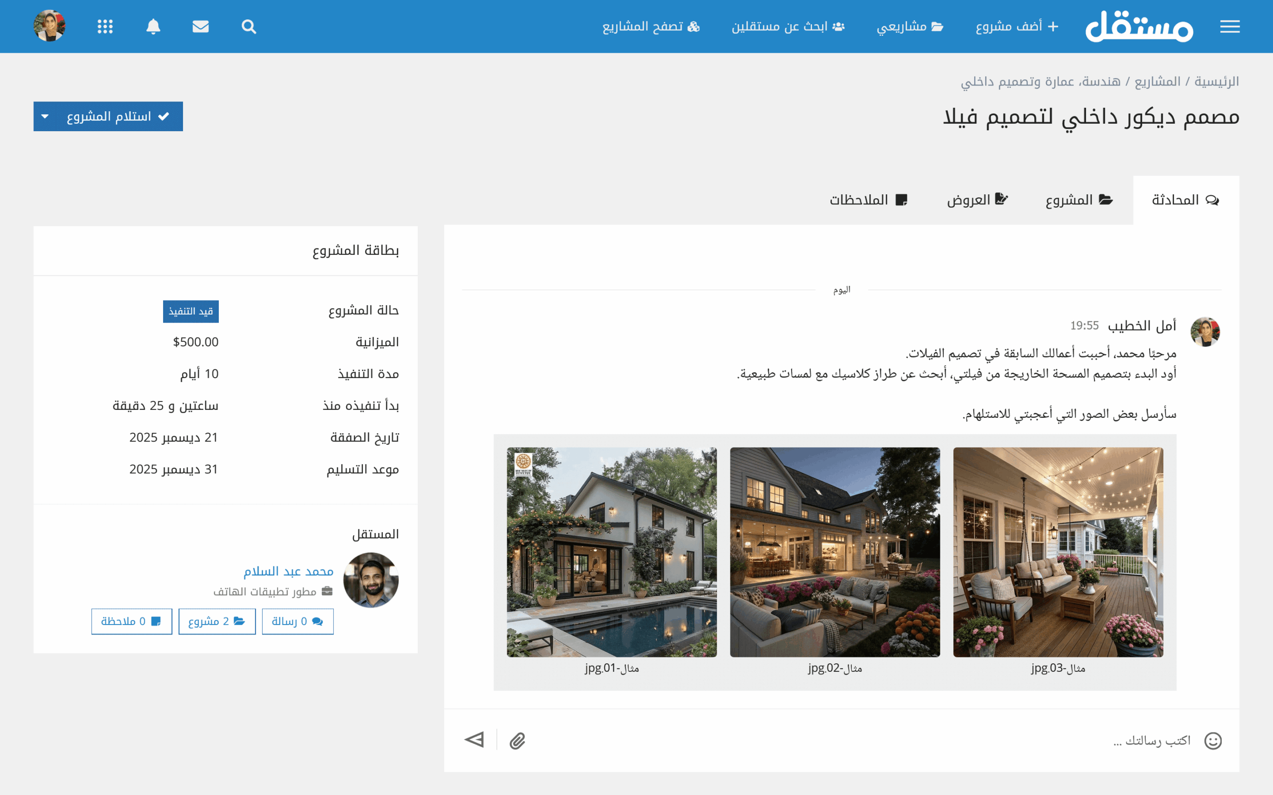This screenshot has width=1273, height=795.
Task: Switch to the العروض tab
Action: point(977,200)
